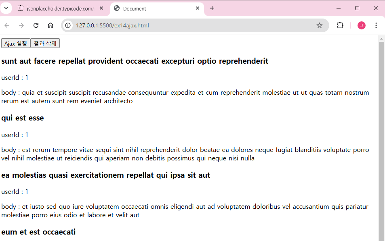
Task: Click body text starting 'quia et suscipit'
Action: (185, 97)
